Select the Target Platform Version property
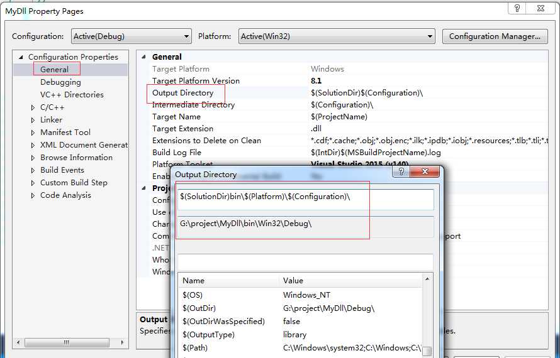 196,81
